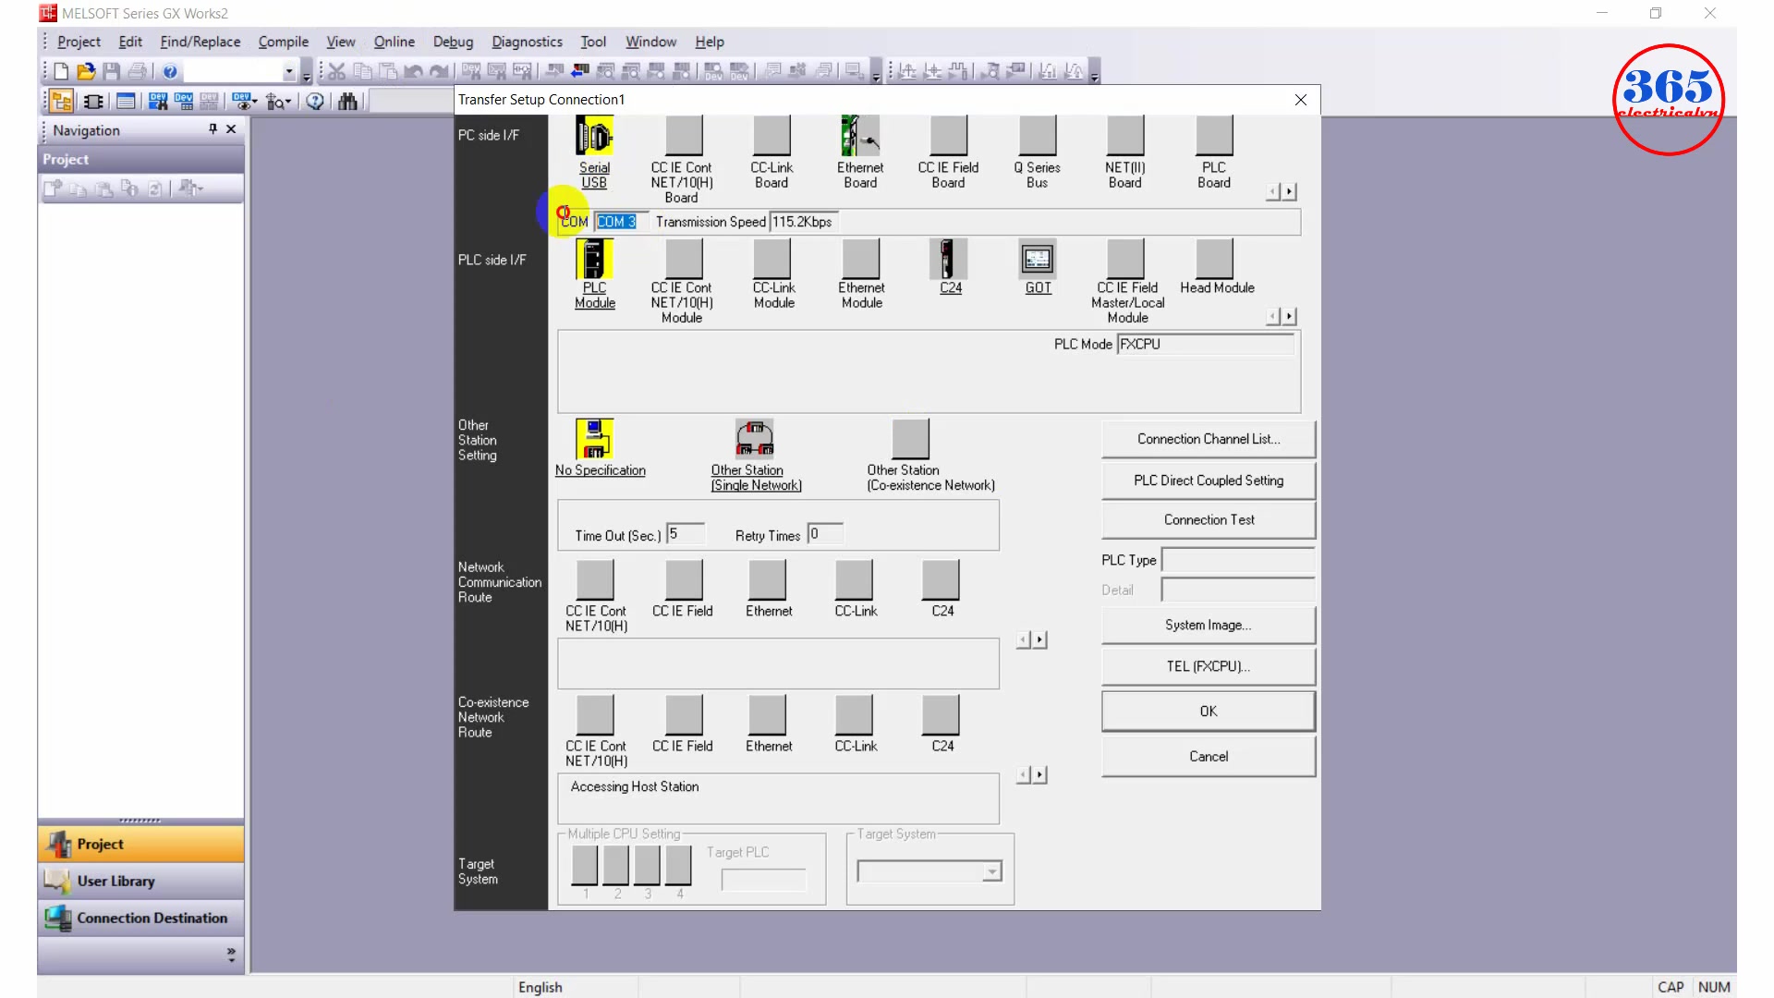This screenshot has height=998, width=1774.
Task: Click the COM 3 port field
Action: tap(619, 222)
